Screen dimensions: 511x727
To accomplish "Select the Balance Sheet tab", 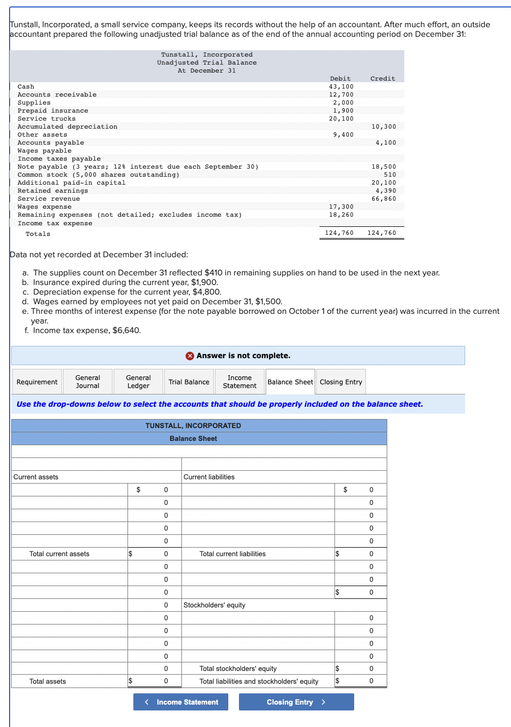I will click(x=290, y=381).
